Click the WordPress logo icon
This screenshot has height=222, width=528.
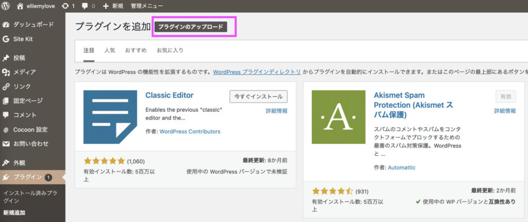point(6,6)
